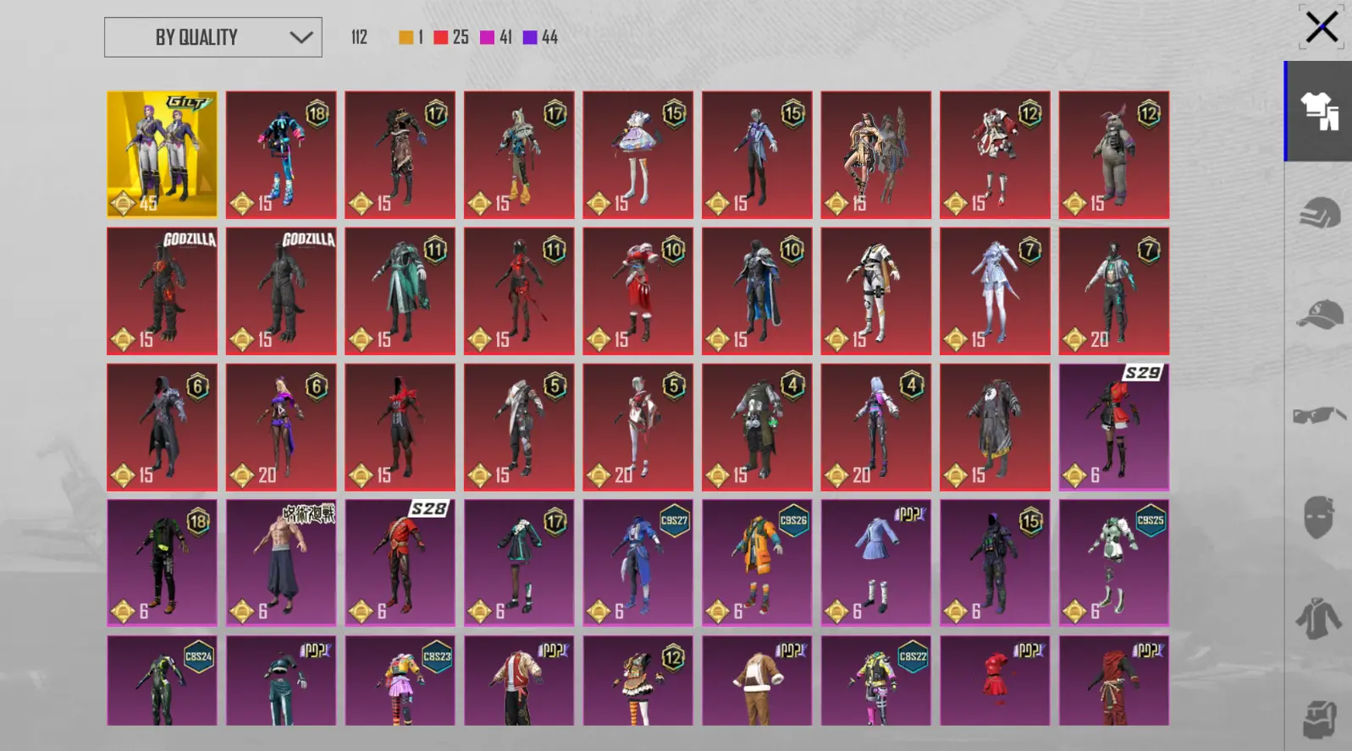Viewport: 1352px width, 751px height.
Task: Select the badge 6 outfit worth 20
Action: [x=281, y=428]
